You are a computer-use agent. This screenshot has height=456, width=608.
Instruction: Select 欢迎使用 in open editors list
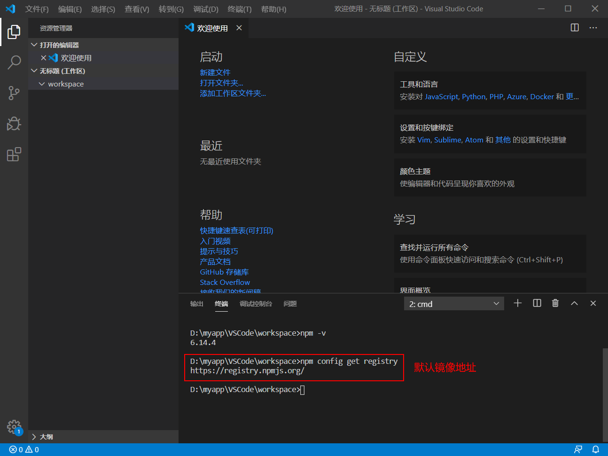(103, 58)
